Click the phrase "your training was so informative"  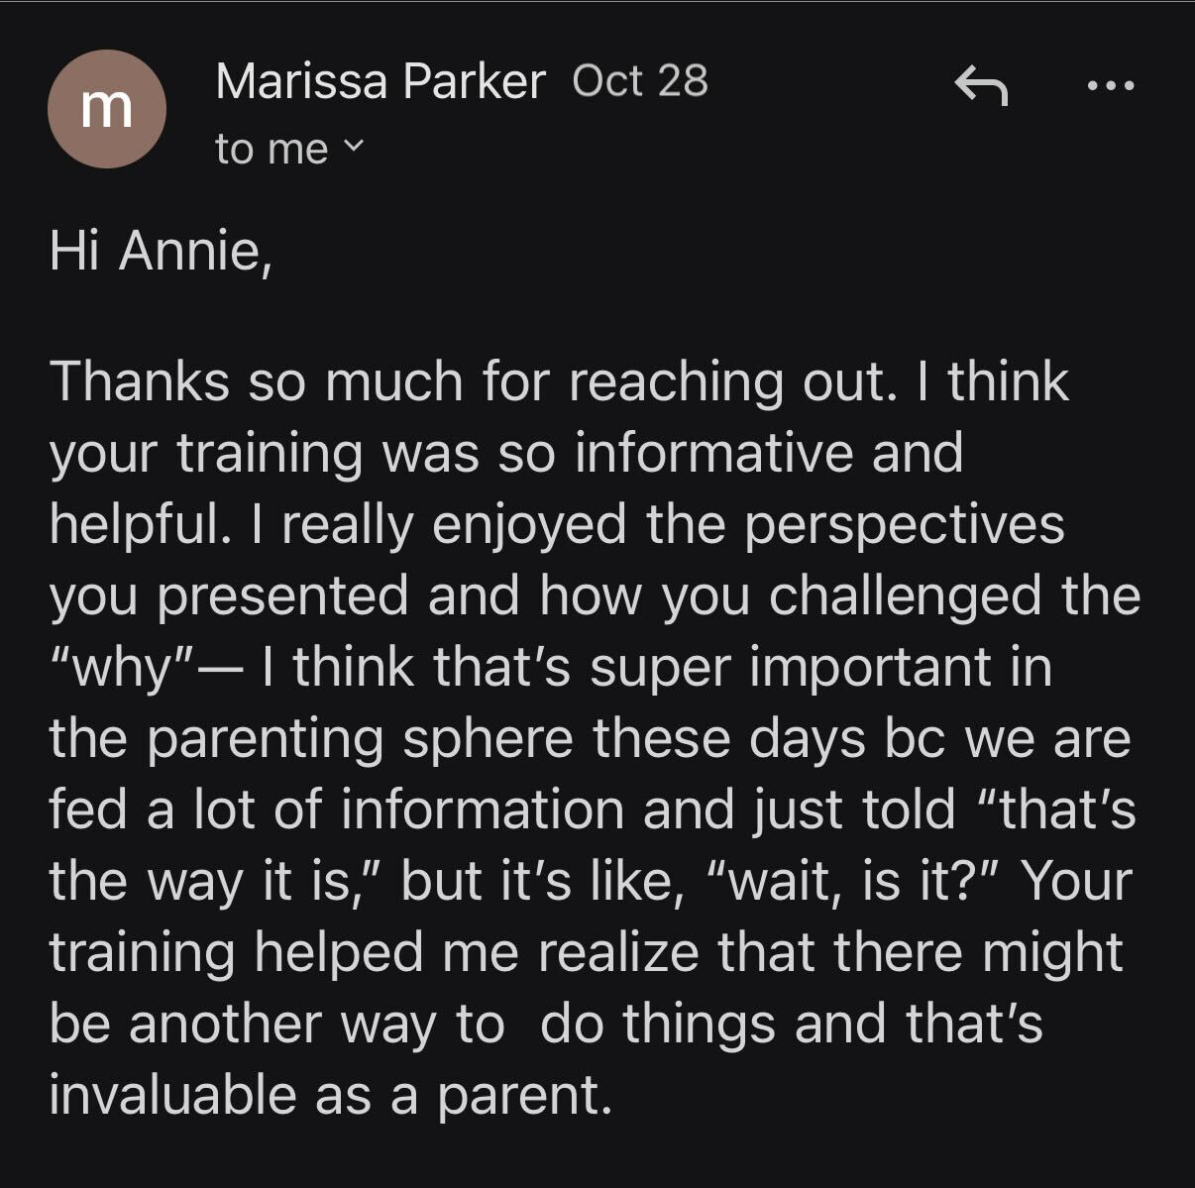452,453
